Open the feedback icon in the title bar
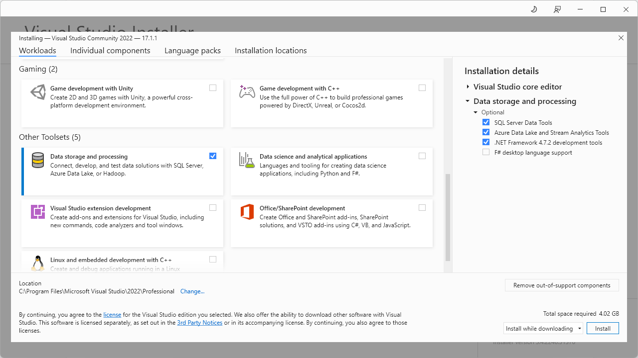The height and width of the screenshot is (358, 638). (557, 9)
